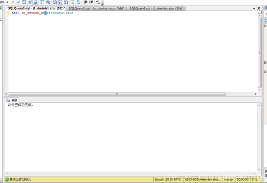Viewport: 267px width, 183px height.
Task: Click the editor vertical scrollbar thumb
Action: point(260,53)
